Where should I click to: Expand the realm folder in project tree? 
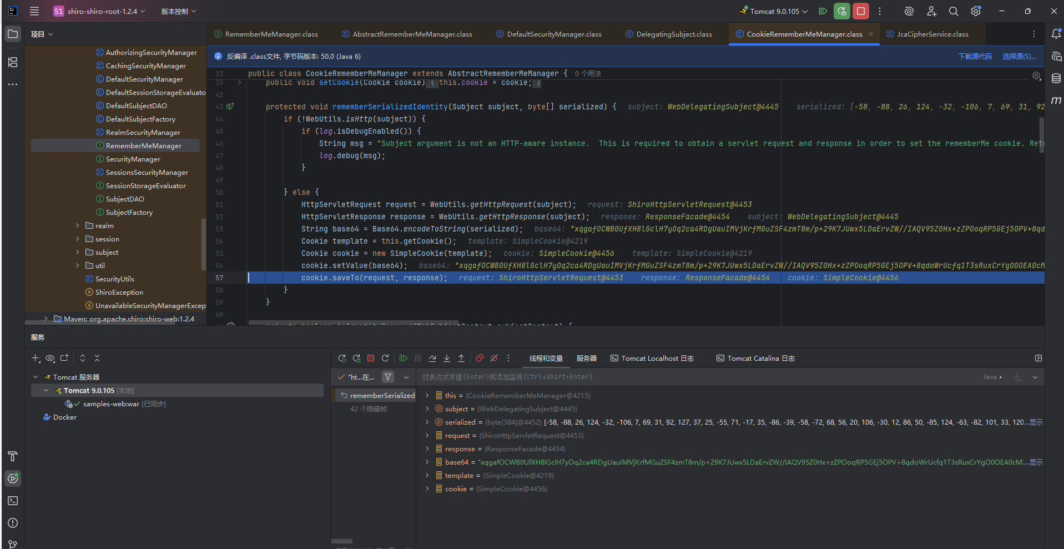coord(78,226)
